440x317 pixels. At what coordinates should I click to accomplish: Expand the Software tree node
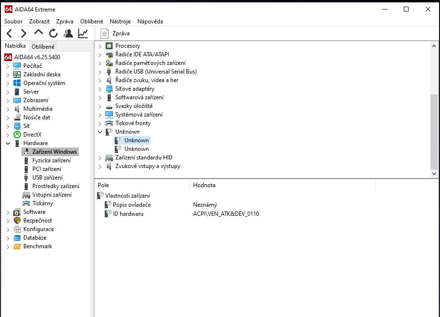(x=8, y=212)
